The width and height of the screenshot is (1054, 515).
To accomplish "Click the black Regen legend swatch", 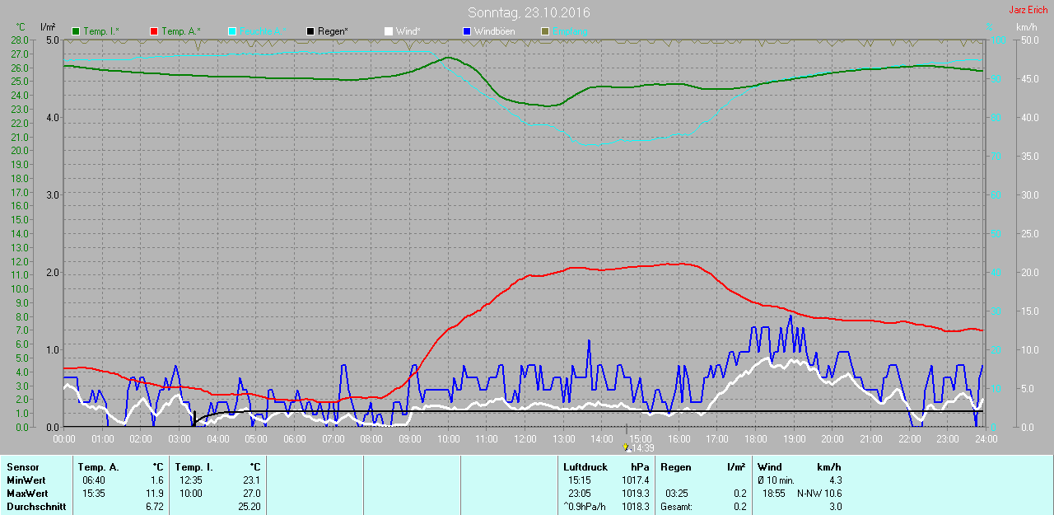I will pos(310,31).
